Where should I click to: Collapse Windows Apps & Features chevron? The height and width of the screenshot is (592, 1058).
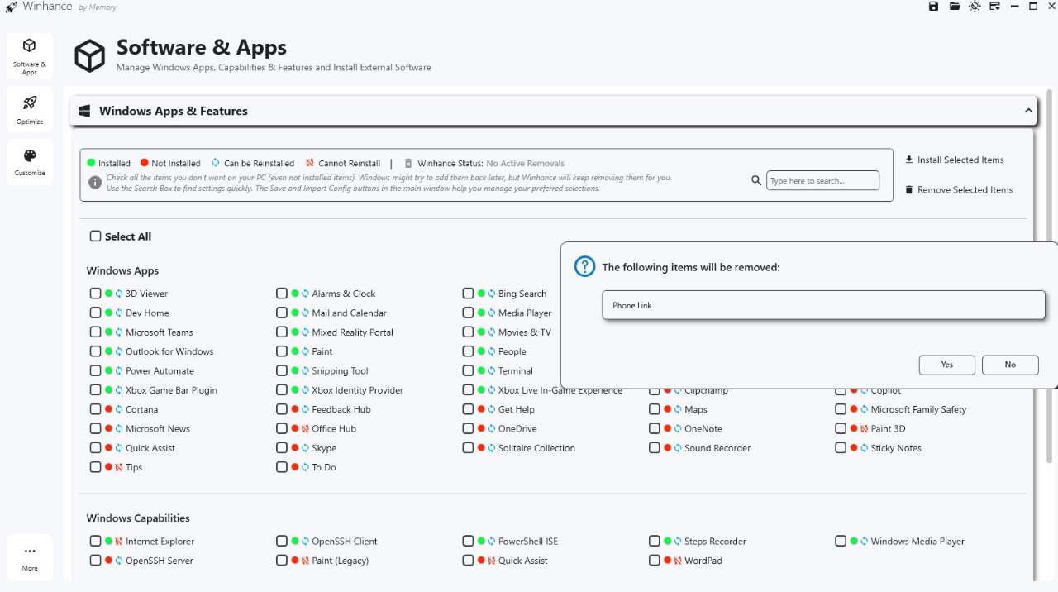1028,111
